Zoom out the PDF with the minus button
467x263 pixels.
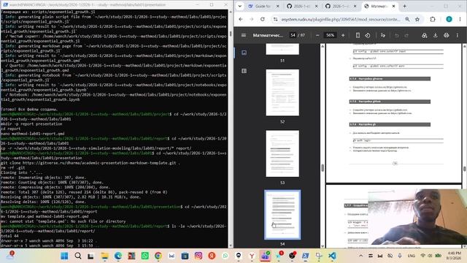[x=317, y=35]
